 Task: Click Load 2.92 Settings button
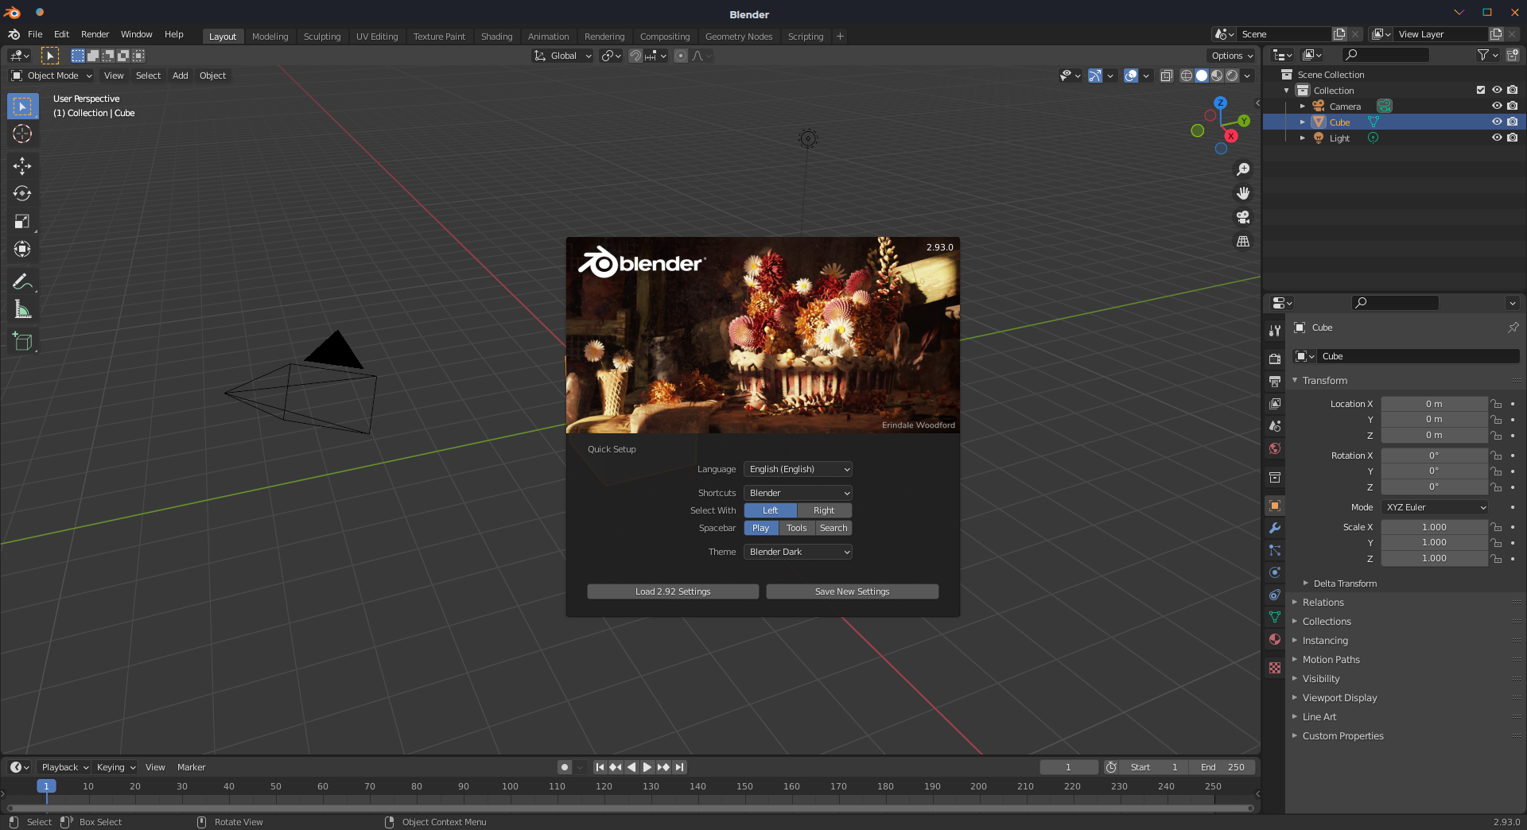(673, 591)
